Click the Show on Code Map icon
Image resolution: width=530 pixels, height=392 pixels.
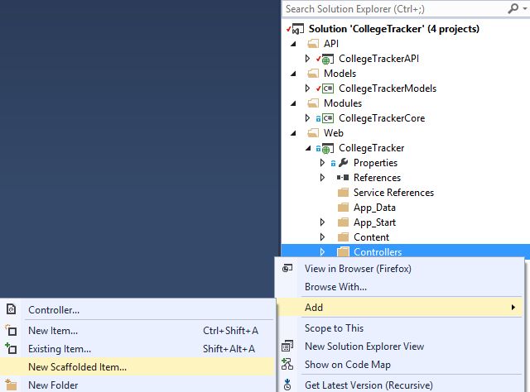click(x=287, y=365)
